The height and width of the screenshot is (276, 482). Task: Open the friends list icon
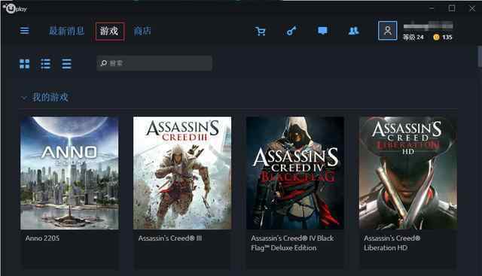point(354,31)
